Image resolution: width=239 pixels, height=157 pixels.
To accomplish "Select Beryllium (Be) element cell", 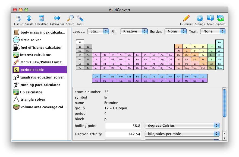I will coord(88,46).
